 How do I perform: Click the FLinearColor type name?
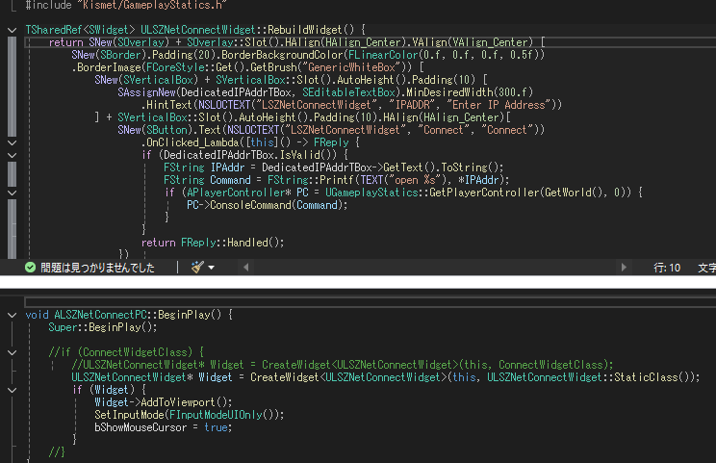pyautogui.click(x=383, y=55)
